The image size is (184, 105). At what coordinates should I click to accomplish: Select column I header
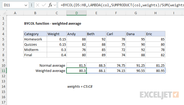pos(174,13)
